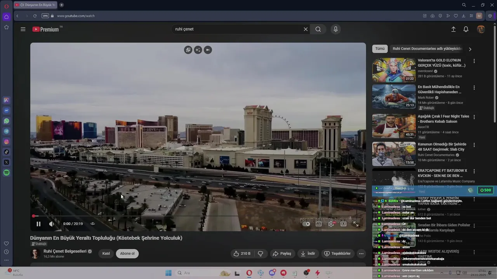Download the video with İndir
Screen dimensions: 497x279
coord(308,253)
